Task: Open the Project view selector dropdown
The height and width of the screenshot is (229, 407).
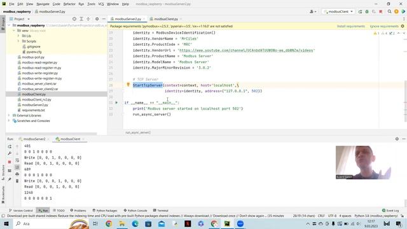Action: click(x=20, y=19)
